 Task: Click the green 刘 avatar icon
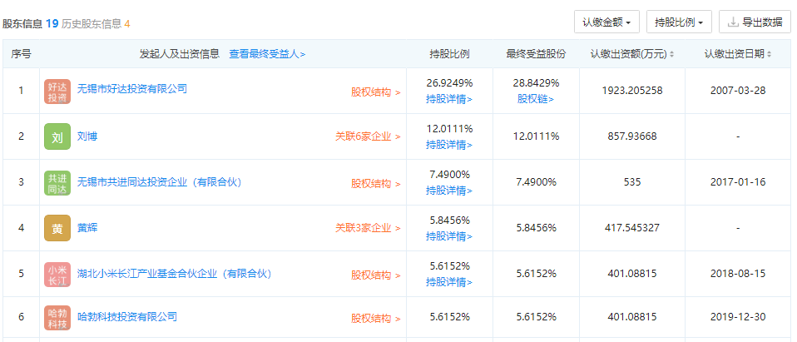point(57,136)
